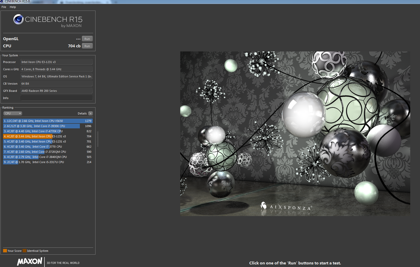Select ranking row Core i7-3720QM CPU
Image resolution: width=420 pixels, height=267 pixels.
tap(48, 152)
